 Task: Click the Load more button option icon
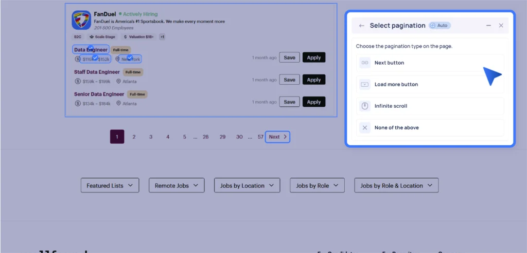coord(365,85)
